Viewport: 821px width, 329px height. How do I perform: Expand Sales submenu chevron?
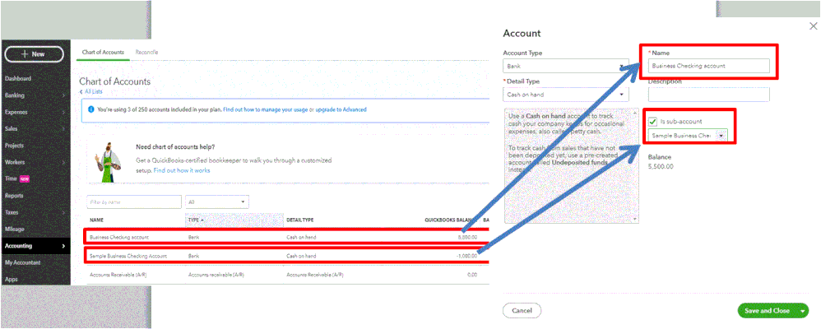63,129
